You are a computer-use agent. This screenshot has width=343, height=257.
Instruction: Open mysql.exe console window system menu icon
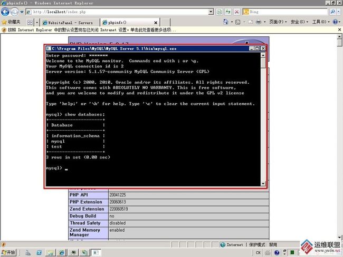[49, 48]
